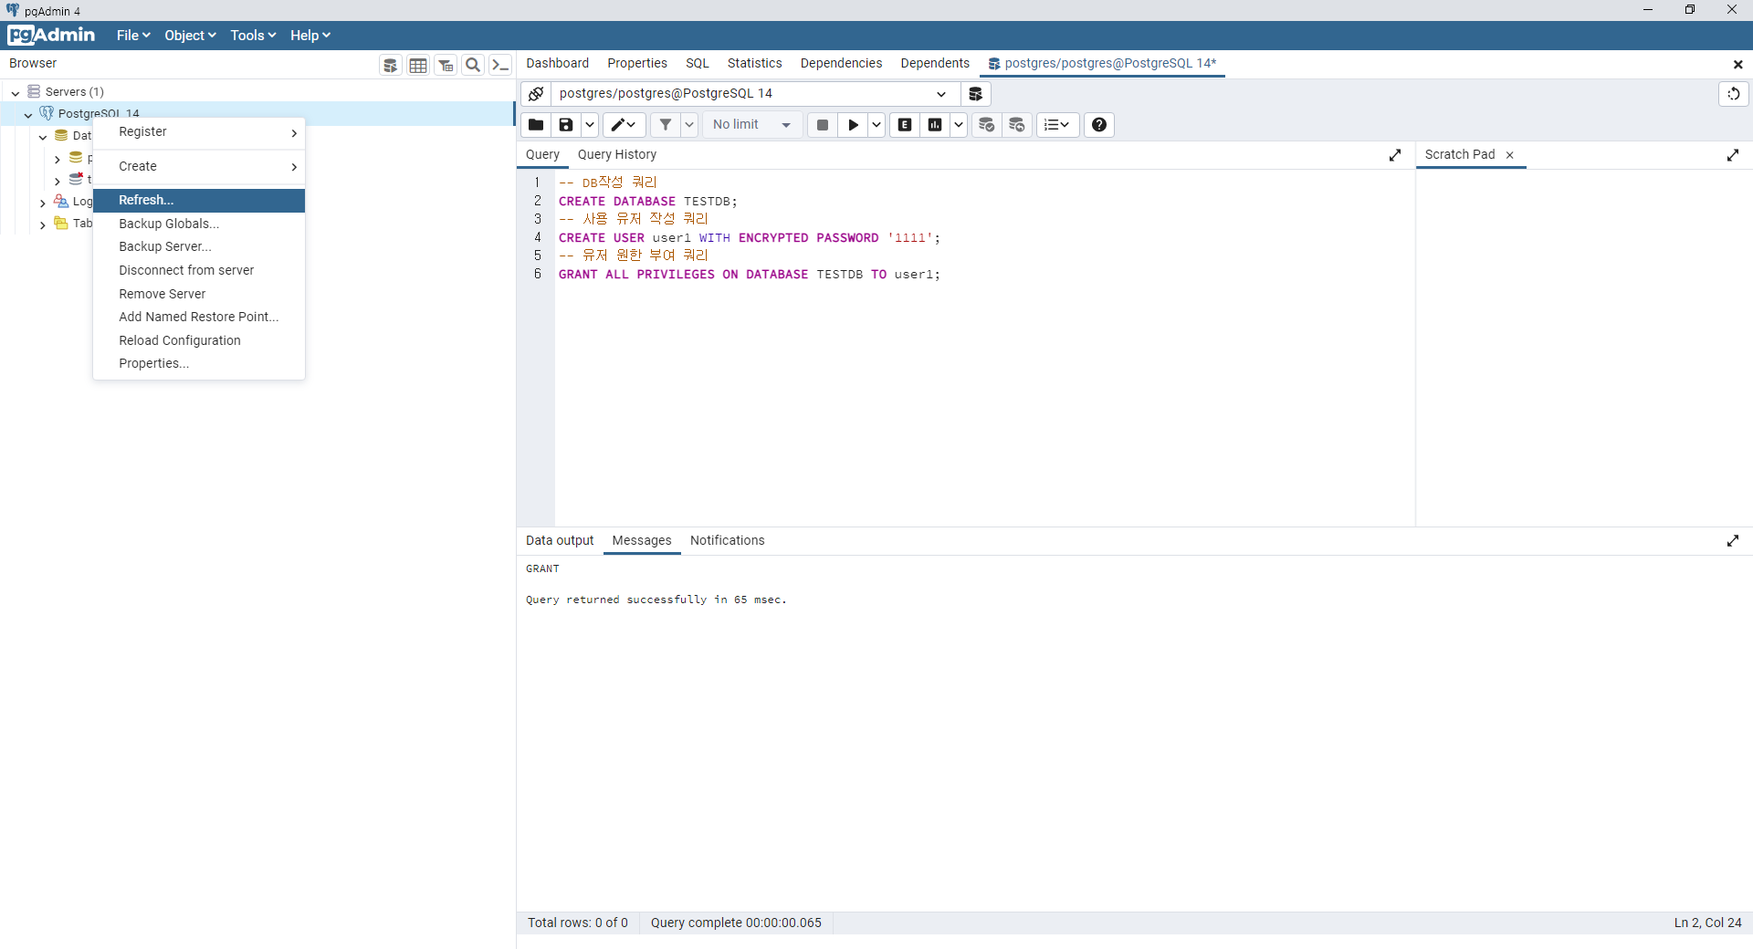
Task: Open the Filter options dropdown arrow
Action: click(689, 125)
